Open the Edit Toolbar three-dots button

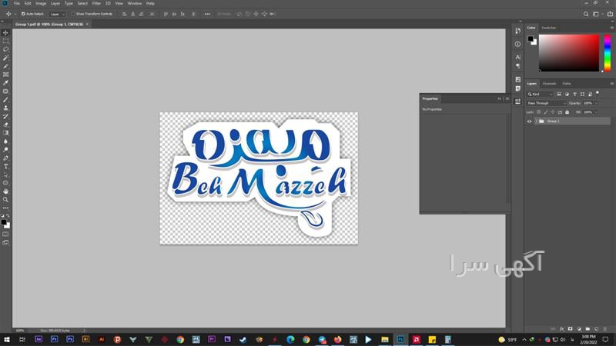tap(5, 208)
